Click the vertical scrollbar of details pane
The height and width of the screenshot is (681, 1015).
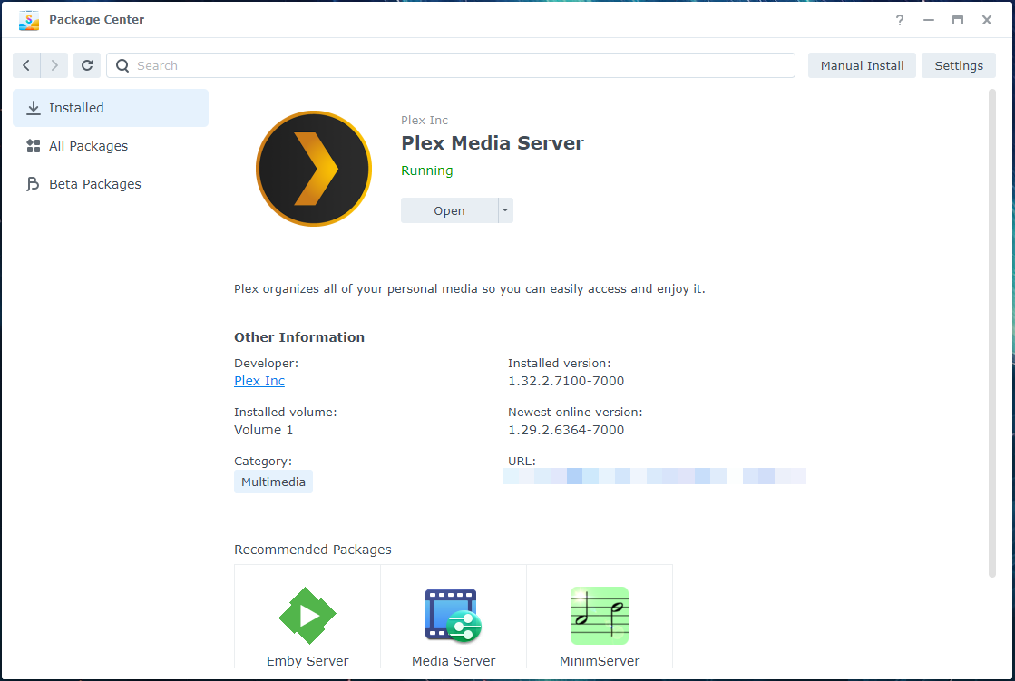coord(991,334)
